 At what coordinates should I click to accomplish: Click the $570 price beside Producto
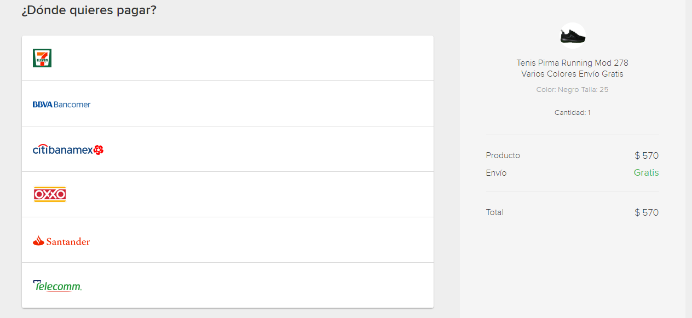pos(647,155)
